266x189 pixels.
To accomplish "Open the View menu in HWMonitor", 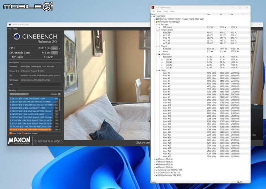I will click(x=159, y=11).
